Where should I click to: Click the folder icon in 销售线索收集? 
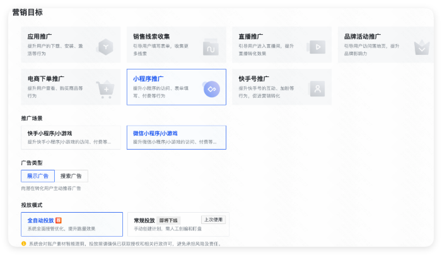pyautogui.click(x=211, y=47)
